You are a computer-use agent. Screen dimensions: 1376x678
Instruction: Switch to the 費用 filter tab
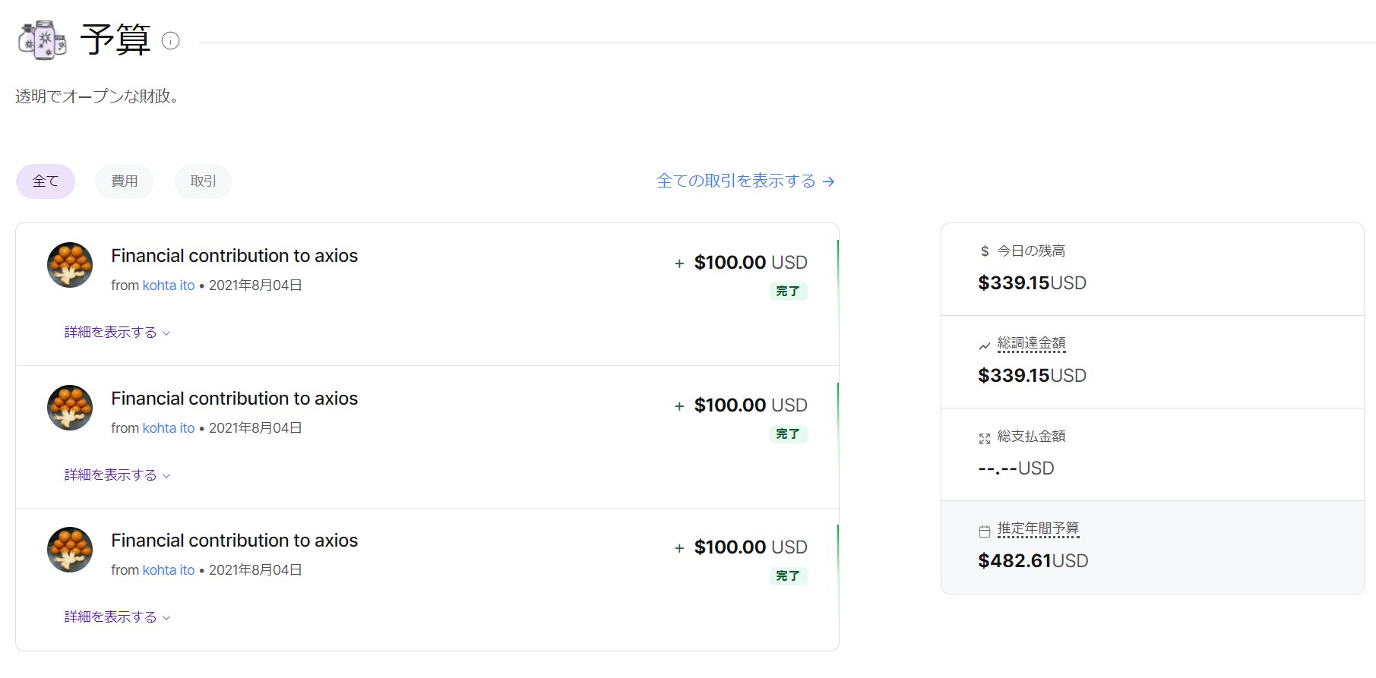click(125, 181)
